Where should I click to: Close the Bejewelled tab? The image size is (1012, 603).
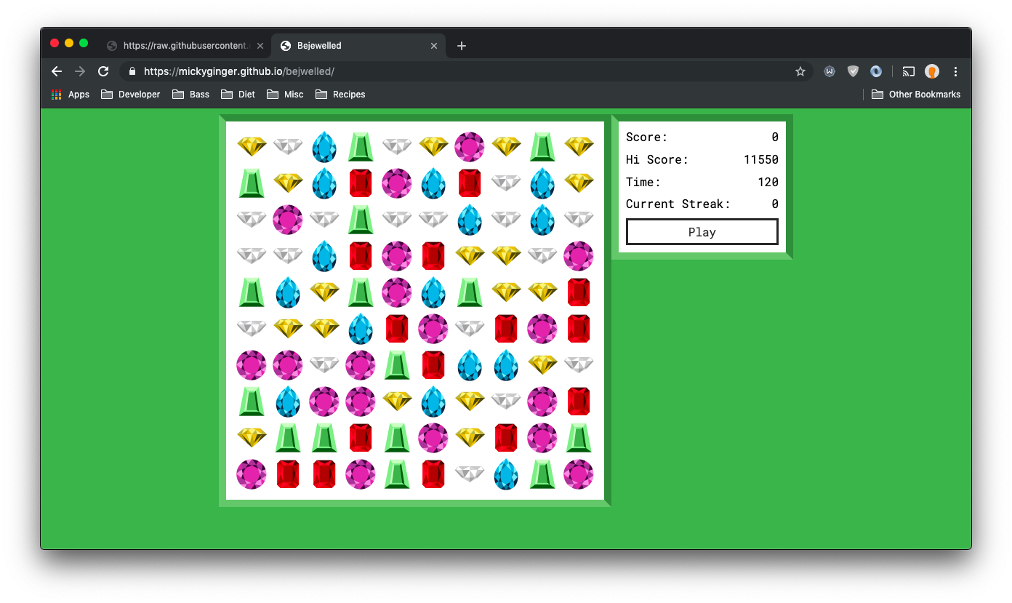(434, 45)
